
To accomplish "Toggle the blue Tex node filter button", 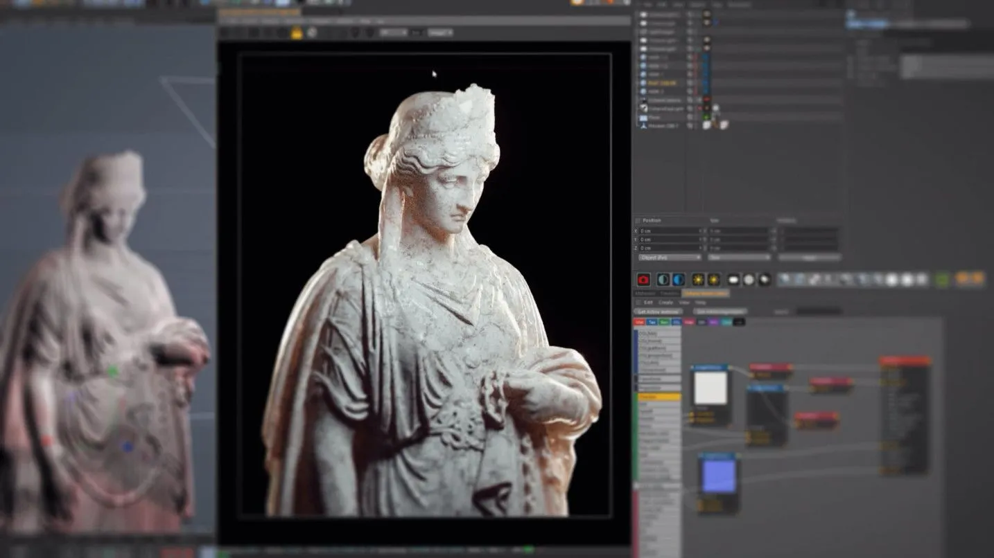I will point(652,321).
